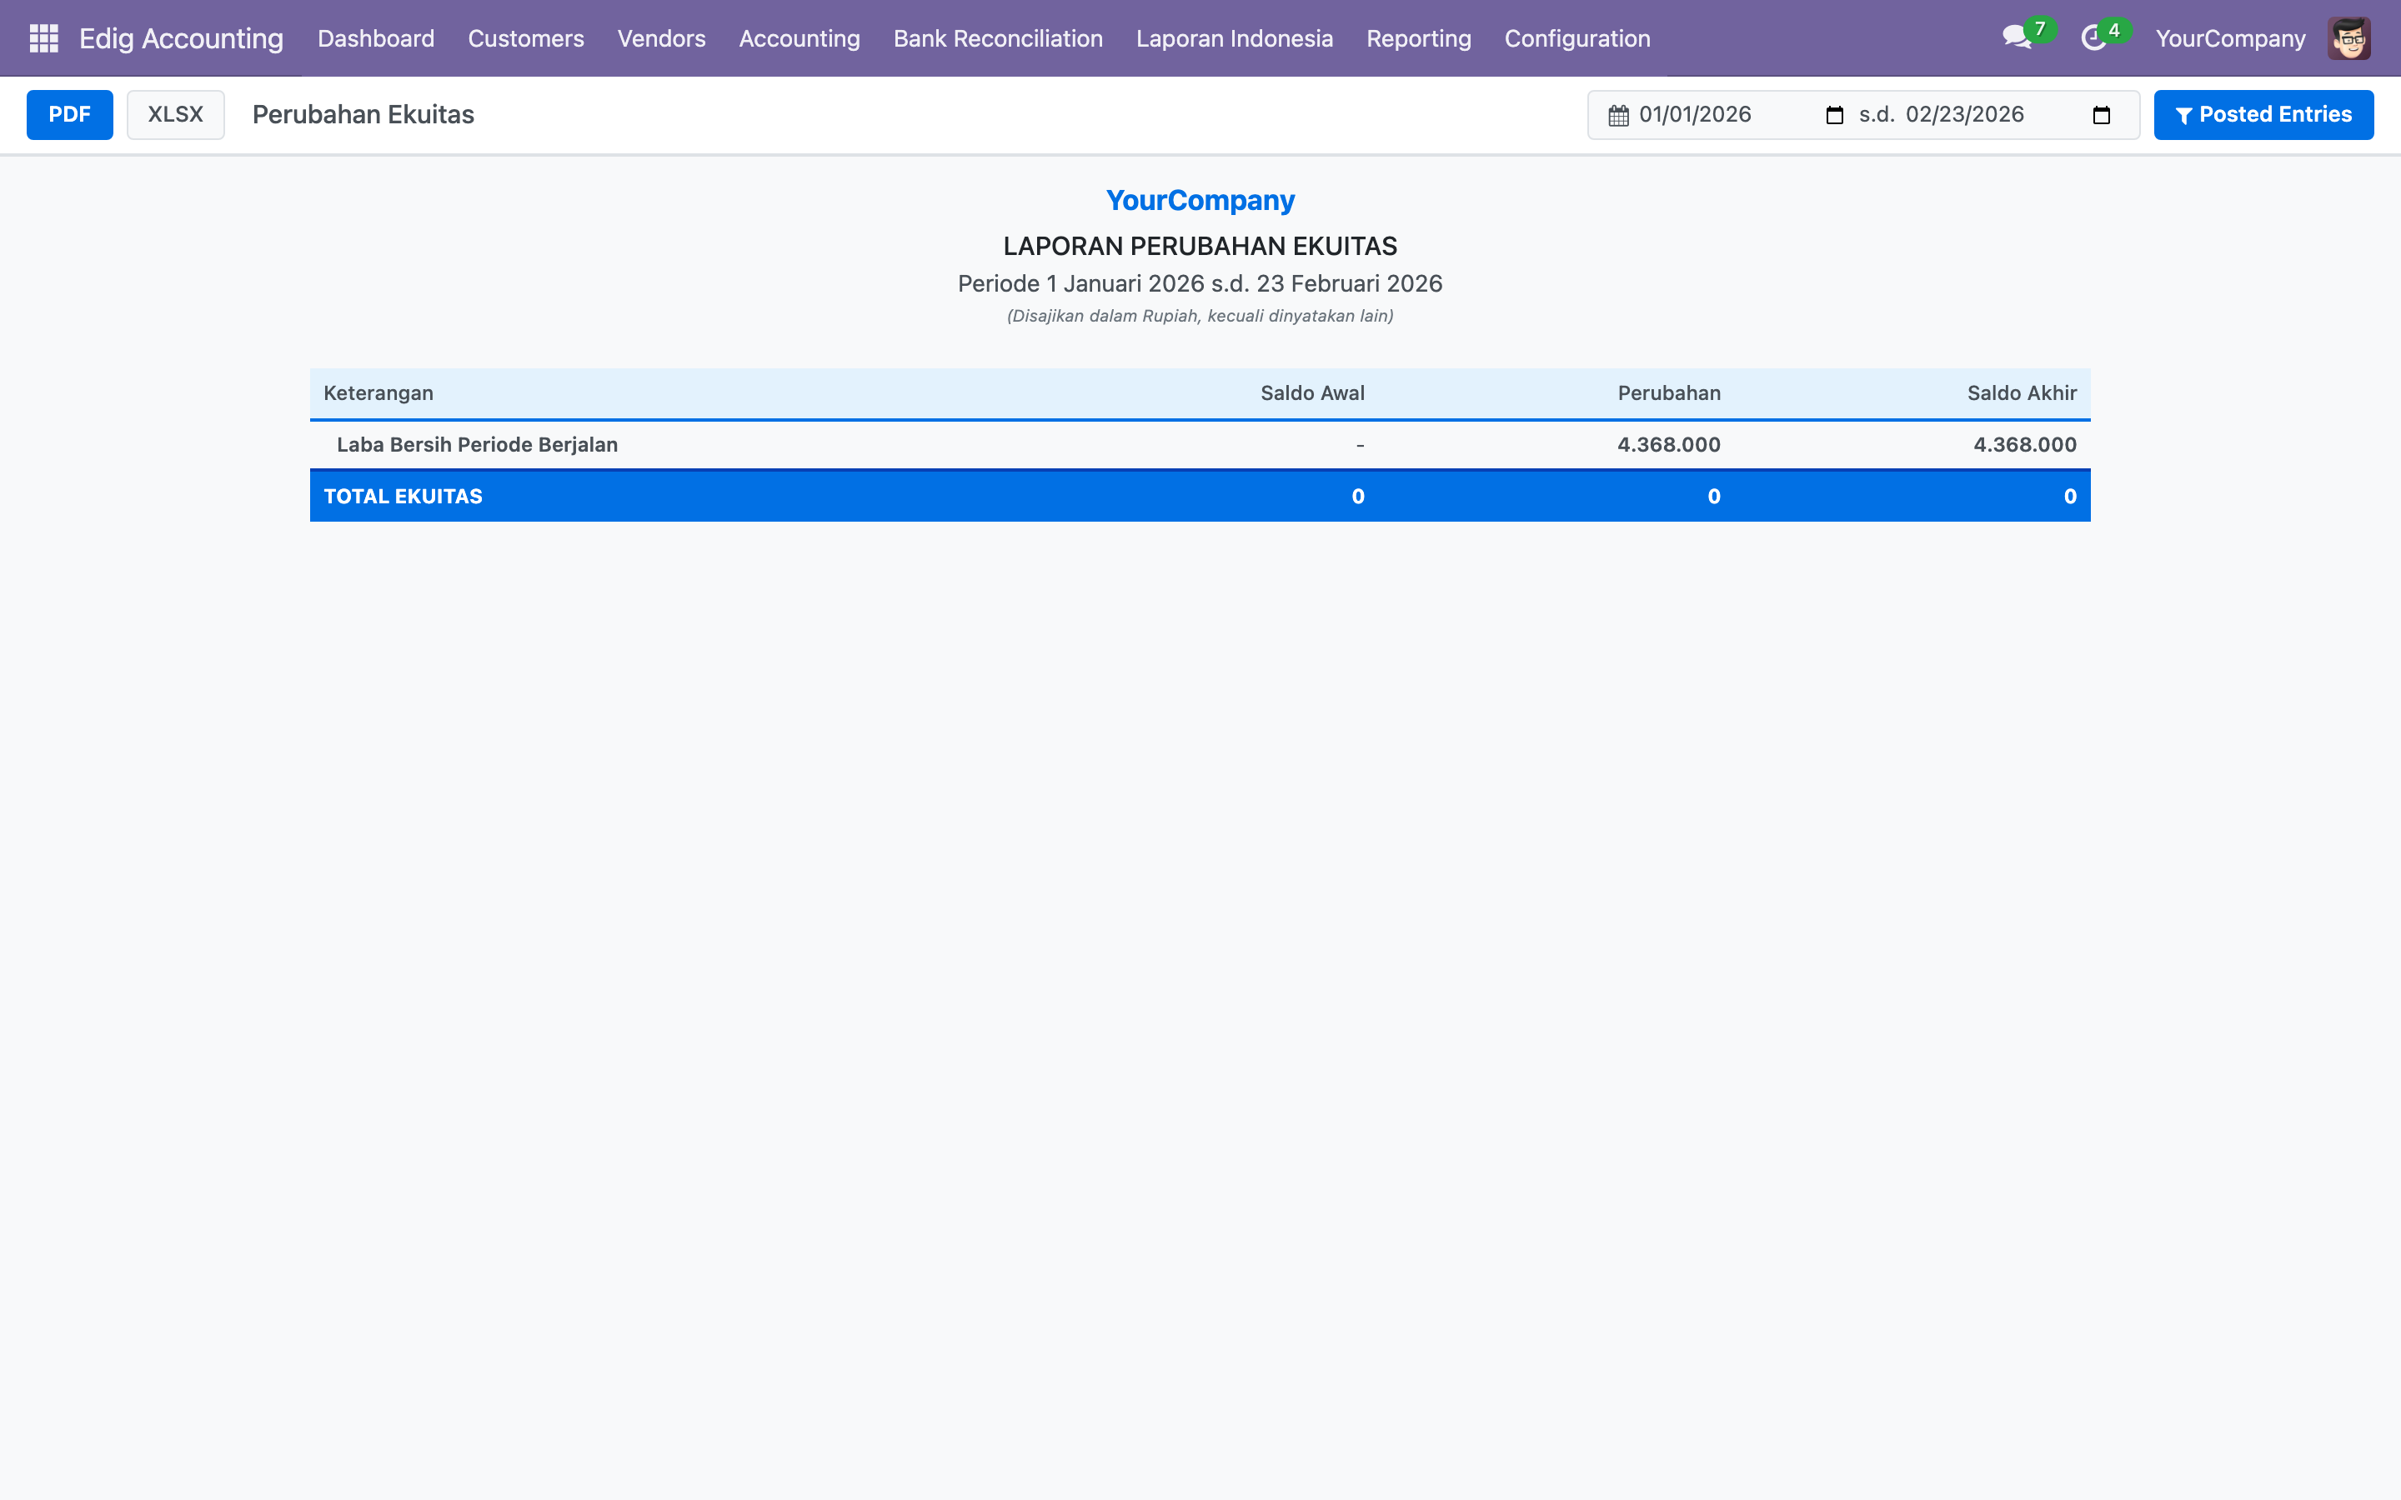Open the Laporan Indonesia menu
Screen dimensions: 2401x1500
click(1233, 37)
